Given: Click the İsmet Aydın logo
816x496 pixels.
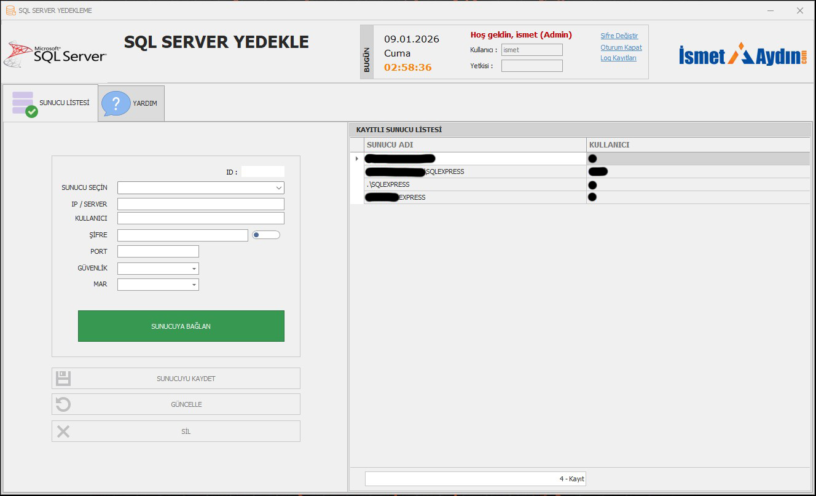Looking at the screenshot, I should coord(743,55).
